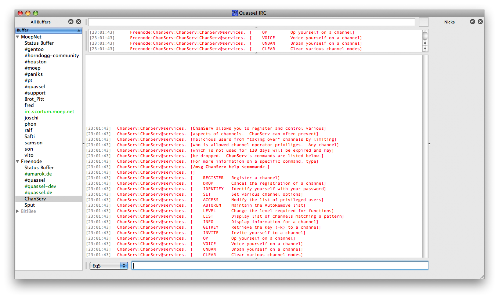Image resolution: width=499 pixels, height=299 pixels.
Task: Open the phon query buffer
Action: pyautogui.click(x=30, y=124)
